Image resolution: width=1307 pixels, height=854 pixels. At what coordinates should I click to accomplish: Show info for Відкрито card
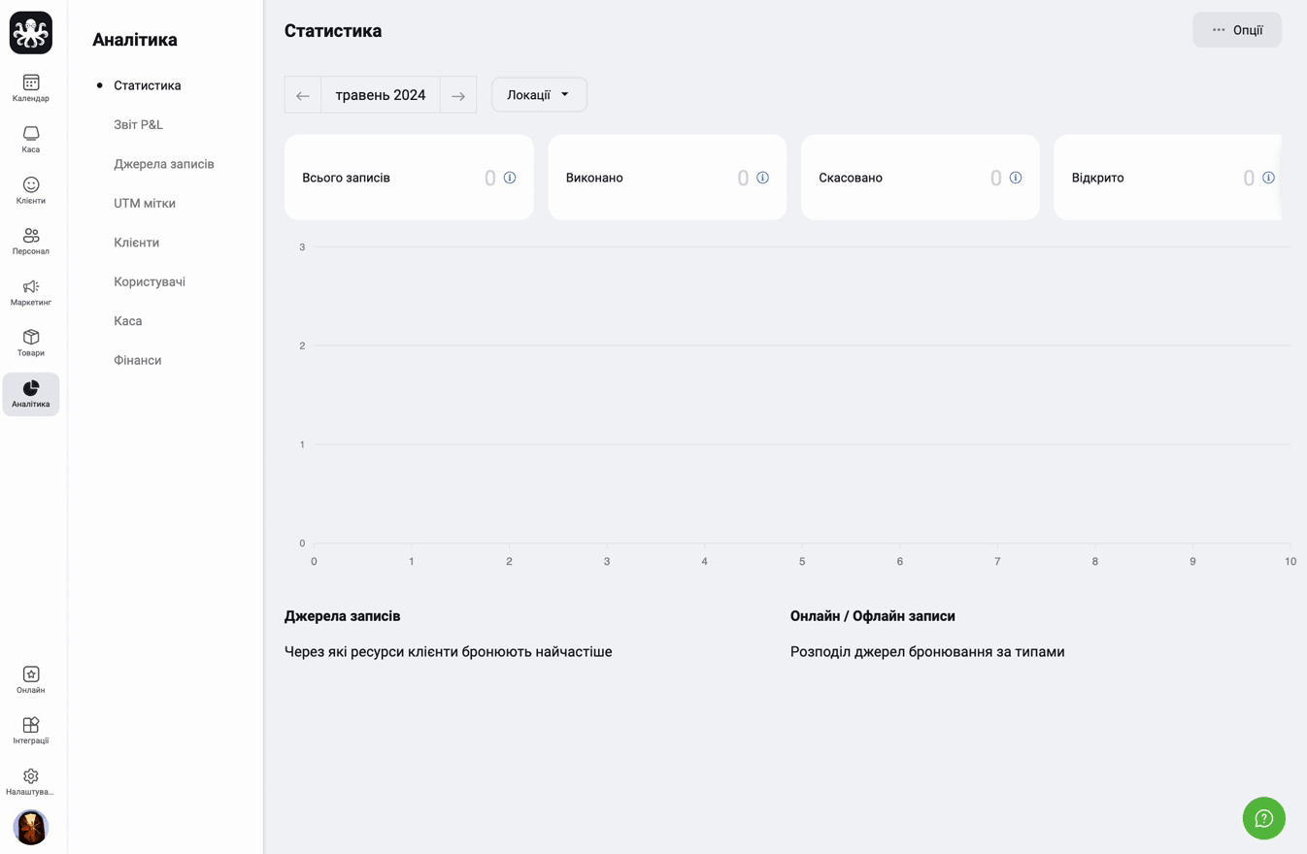pos(1268,178)
